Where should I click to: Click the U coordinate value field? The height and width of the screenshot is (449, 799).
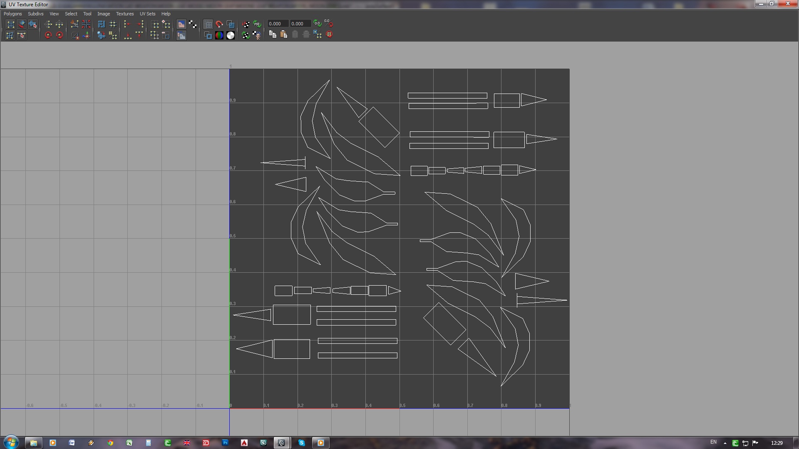pos(277,24)
